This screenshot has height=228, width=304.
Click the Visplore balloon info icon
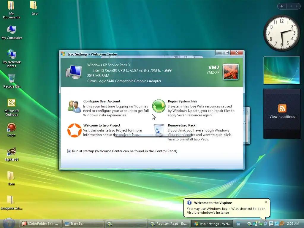(189, 203)
